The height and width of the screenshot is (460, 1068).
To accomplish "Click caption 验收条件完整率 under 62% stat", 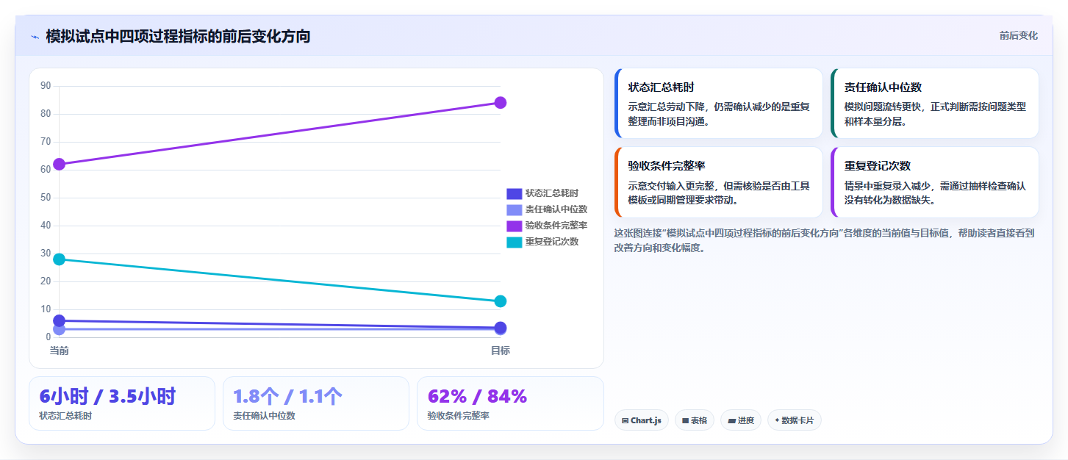I will coord(458,416).
